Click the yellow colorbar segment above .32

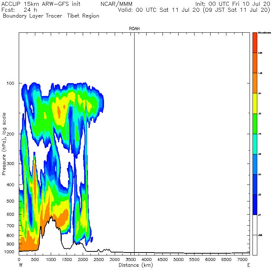pos(255,103)
